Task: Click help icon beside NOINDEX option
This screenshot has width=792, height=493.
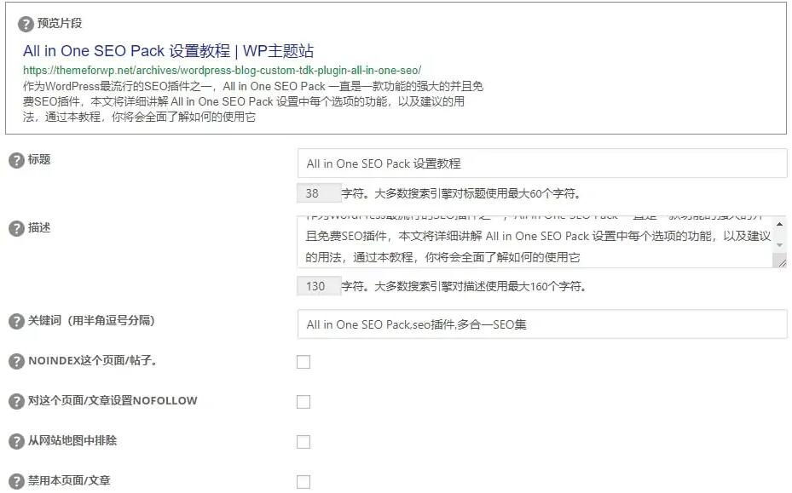Action: [x=17, y=361]
